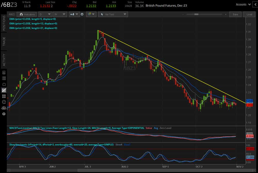Select the active charts sidebar icon
258x173 pixels.
point(4,90)
